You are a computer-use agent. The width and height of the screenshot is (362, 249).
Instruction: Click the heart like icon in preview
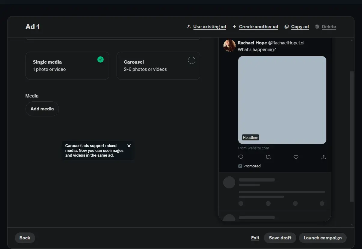pyautogui.click(x=296, y=157)
